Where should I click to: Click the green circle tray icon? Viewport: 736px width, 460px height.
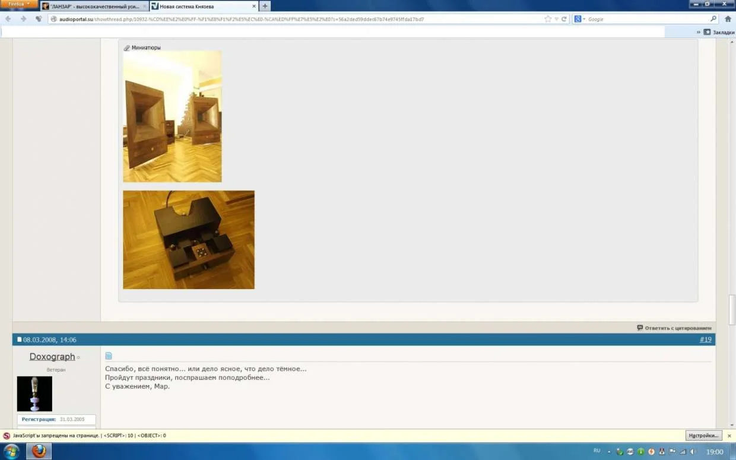click(640, 452)
